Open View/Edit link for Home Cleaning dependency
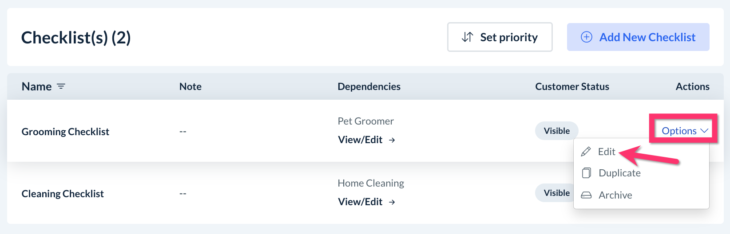Viewport: 730px width, 234px height. 360,202
